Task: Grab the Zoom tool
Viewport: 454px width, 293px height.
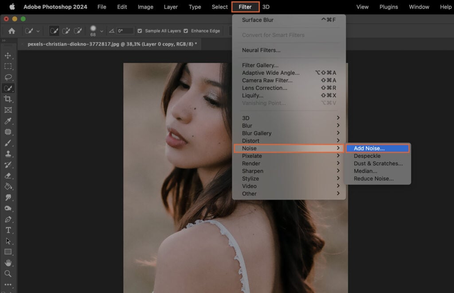Action: coord(9,274)
